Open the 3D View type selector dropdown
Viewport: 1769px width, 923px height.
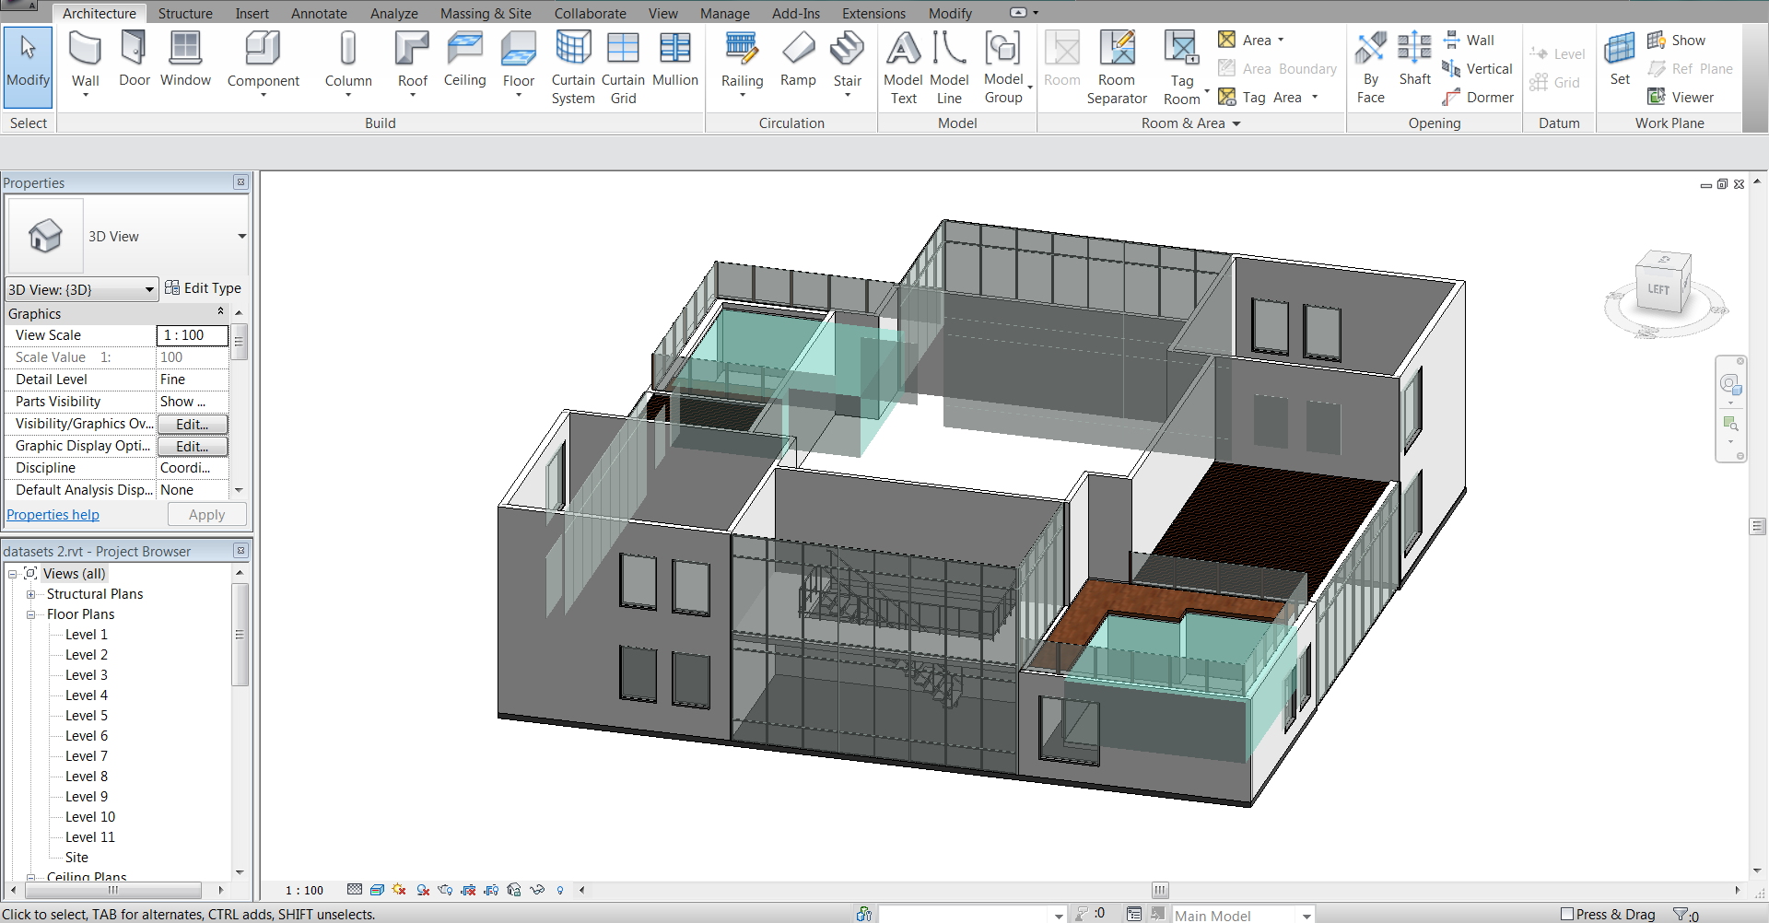coord(241,236)
